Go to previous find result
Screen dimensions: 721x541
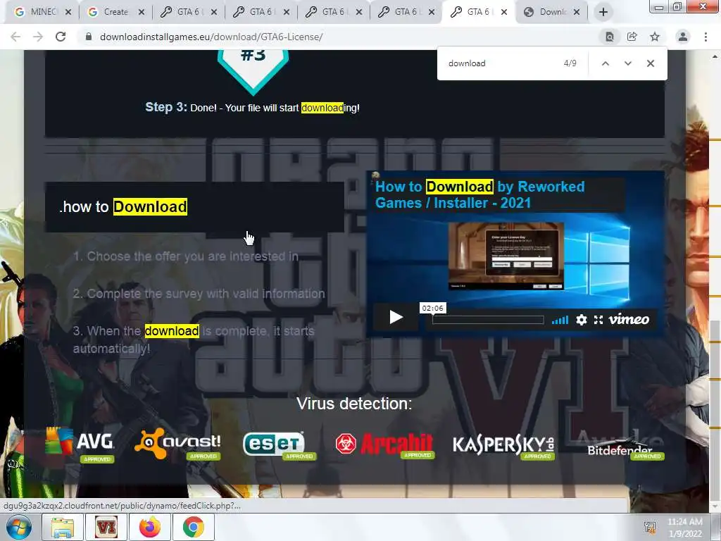[606, 63]
